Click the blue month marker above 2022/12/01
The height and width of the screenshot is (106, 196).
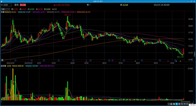[15, 61]
